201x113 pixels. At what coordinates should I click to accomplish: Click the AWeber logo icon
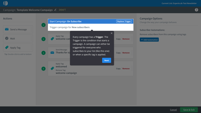point(5,3)
